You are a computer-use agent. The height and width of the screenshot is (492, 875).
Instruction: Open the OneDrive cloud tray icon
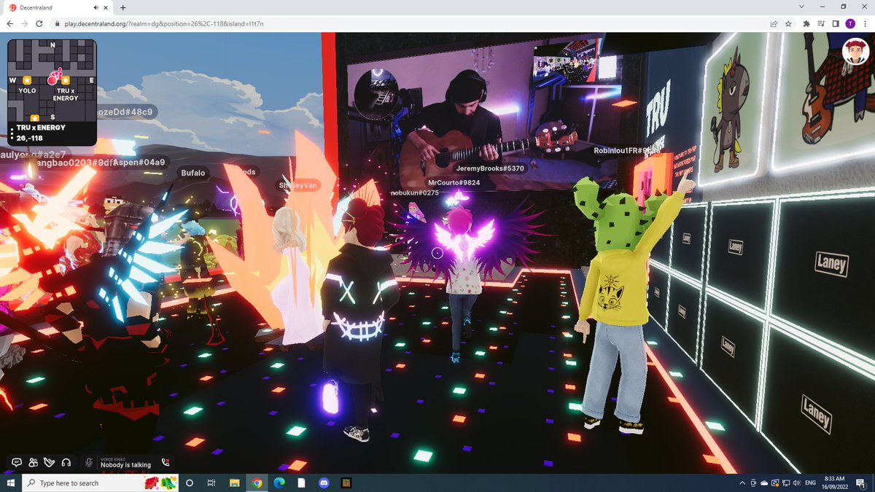tap(763, 483)
